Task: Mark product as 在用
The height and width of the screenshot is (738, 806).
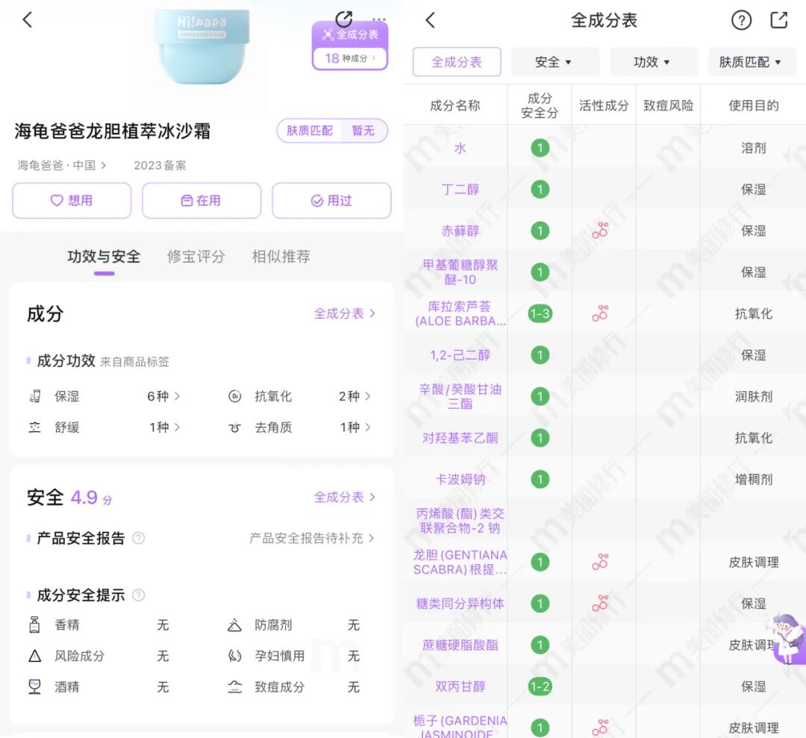Action: (x=201, y=201)
